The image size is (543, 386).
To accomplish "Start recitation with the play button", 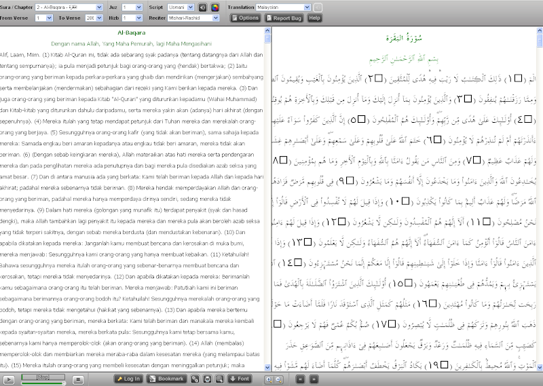I will click(x=8, y=380).
